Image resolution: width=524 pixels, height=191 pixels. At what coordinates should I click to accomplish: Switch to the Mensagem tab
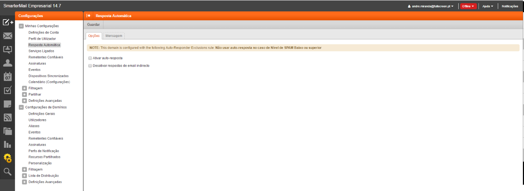(114, 36)
